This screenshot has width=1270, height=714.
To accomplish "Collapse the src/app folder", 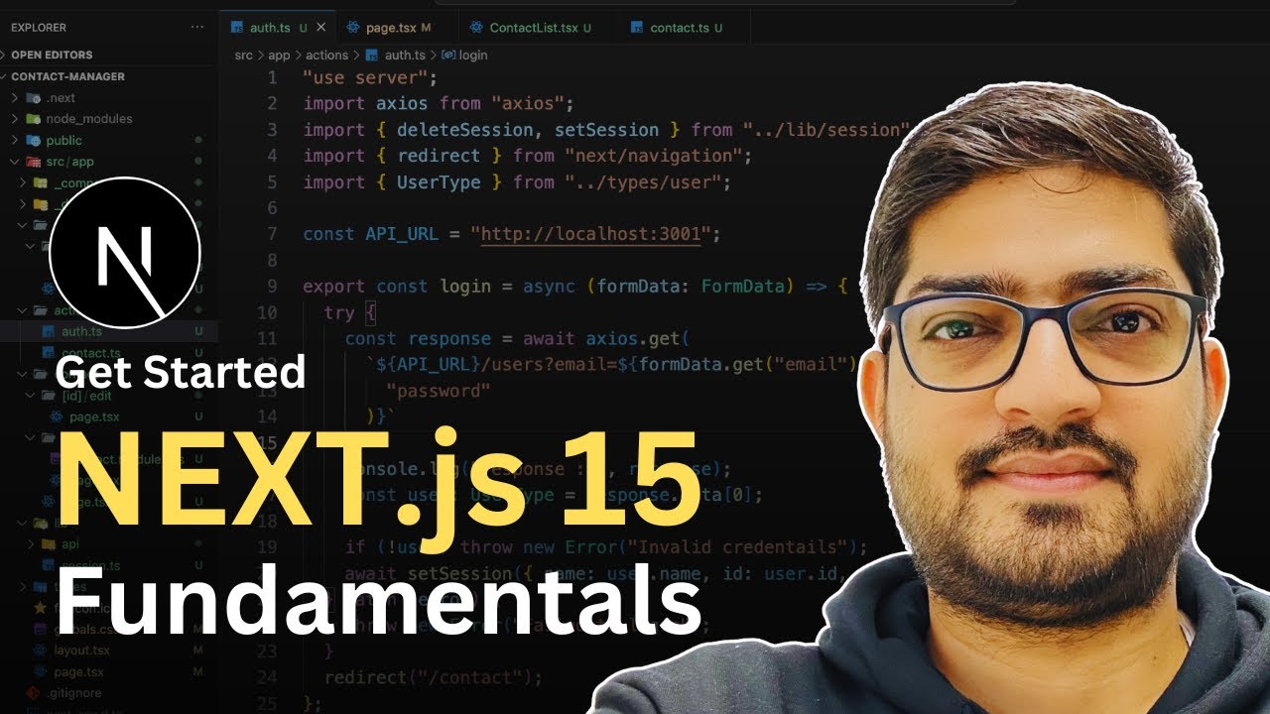I will pos(69,162).
